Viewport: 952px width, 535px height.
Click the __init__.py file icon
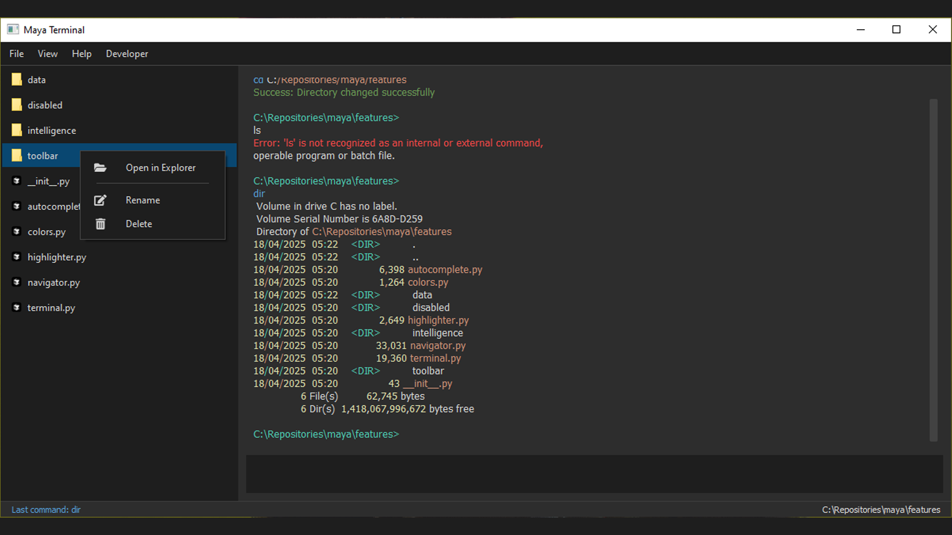(16, 181)
